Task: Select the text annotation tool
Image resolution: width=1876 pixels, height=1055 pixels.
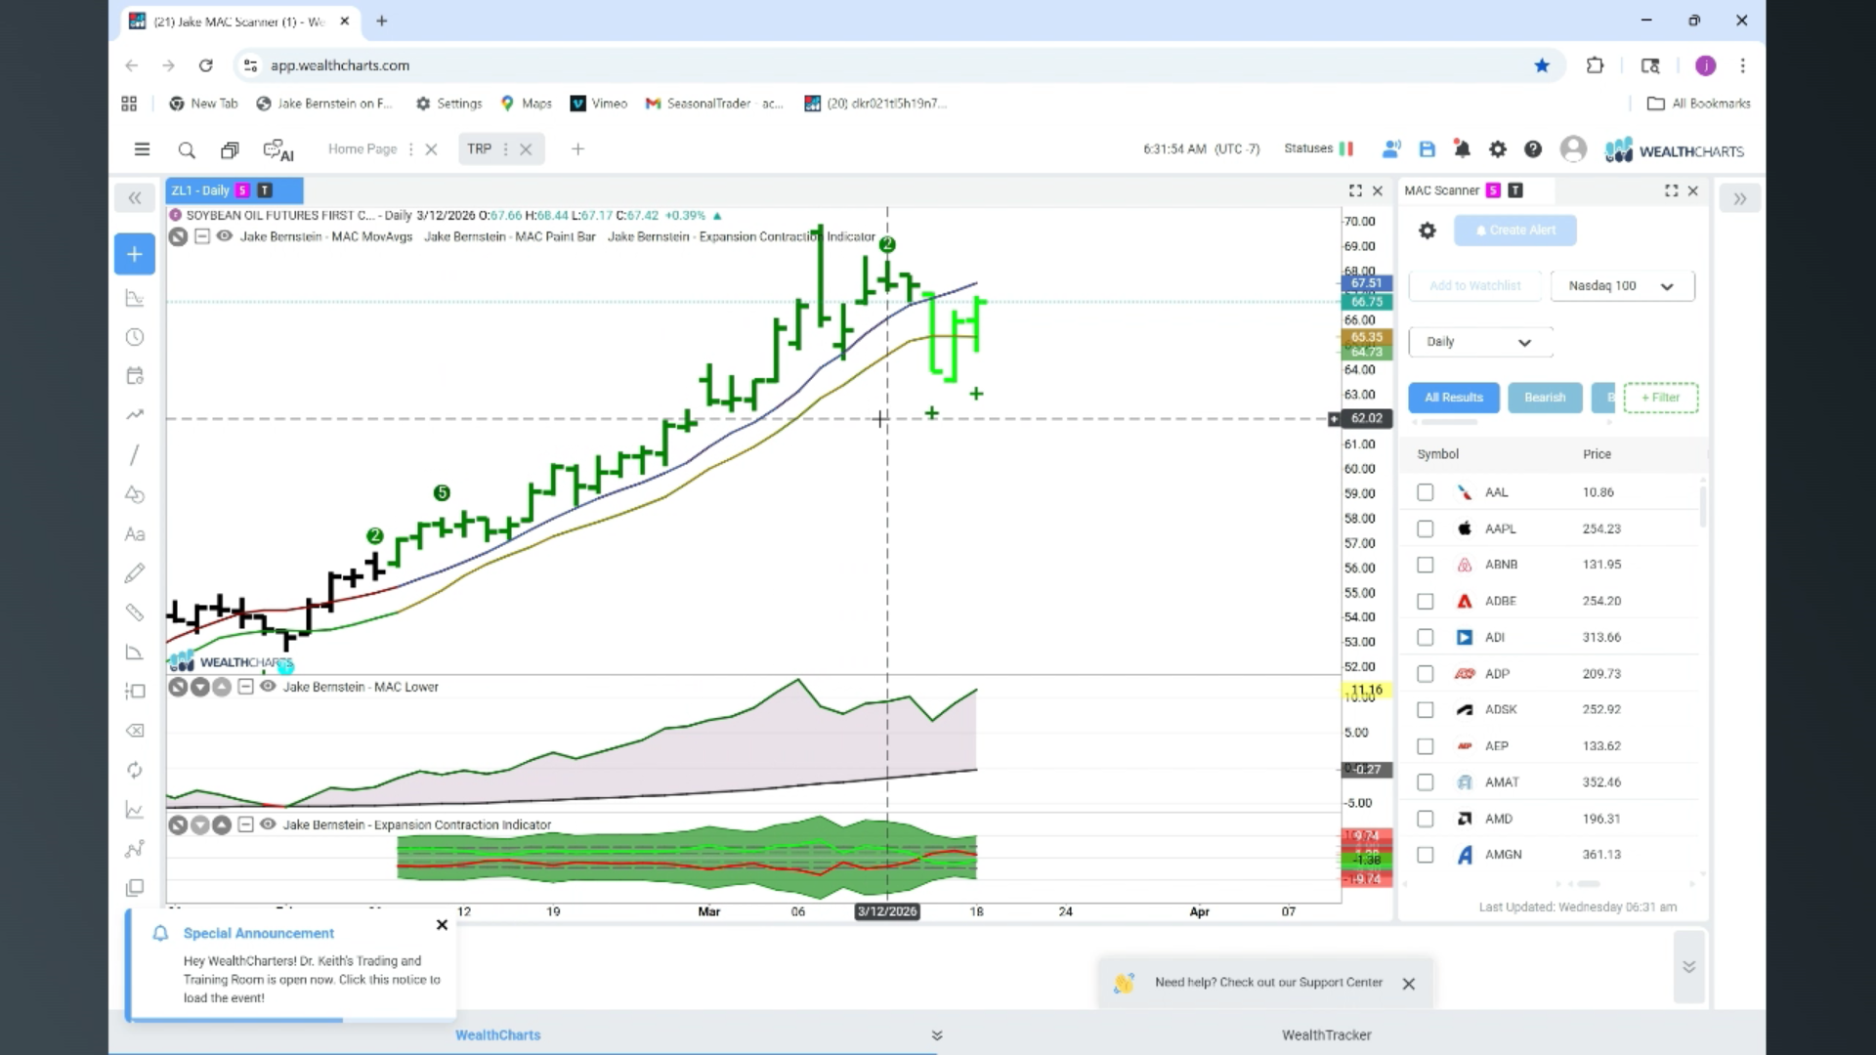Action: tap(135, 534)
